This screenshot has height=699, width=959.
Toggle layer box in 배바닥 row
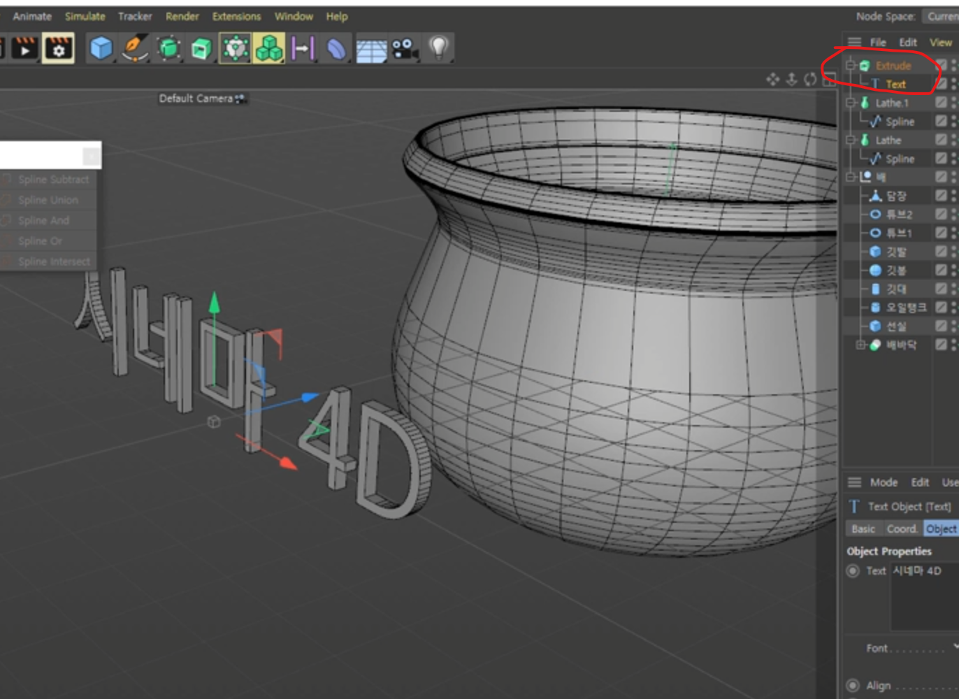pyautogui.click(x=942, y=345)
